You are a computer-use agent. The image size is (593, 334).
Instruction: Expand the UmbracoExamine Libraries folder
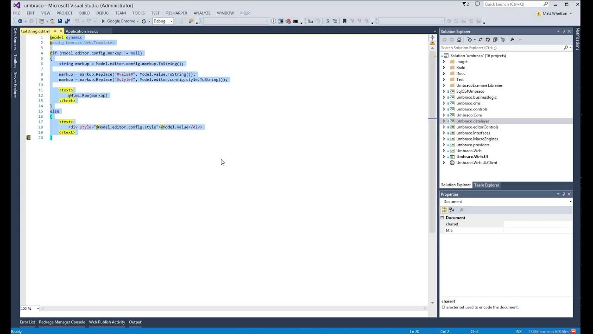click(444, 85)
